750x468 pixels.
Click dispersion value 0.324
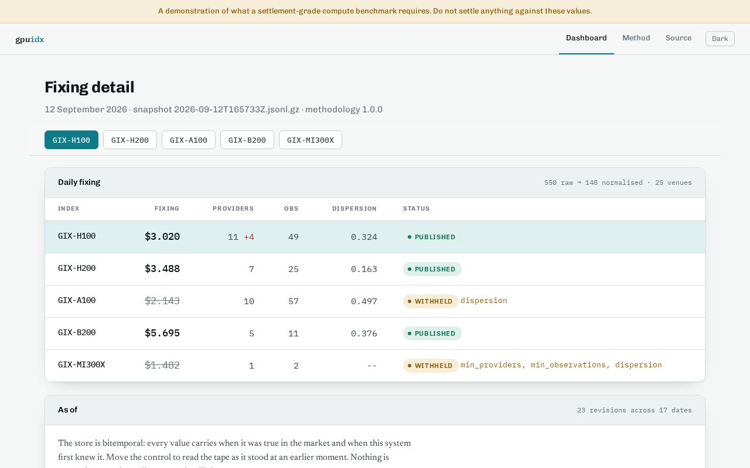point(364,237)
